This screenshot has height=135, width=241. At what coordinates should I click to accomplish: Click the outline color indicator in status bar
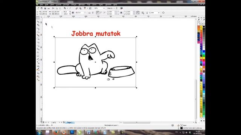182,128
